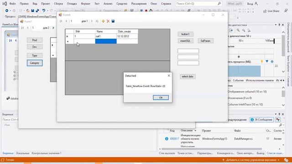Click the Prod button in Form1

pyautogui.click(x=35, y=40)
